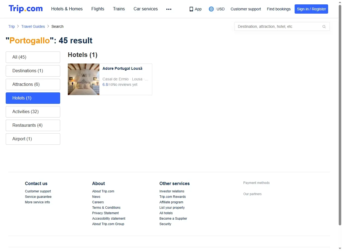This screenshot has width=342, height=251.
Task: Open the News link
Action: tap(96, 197)
